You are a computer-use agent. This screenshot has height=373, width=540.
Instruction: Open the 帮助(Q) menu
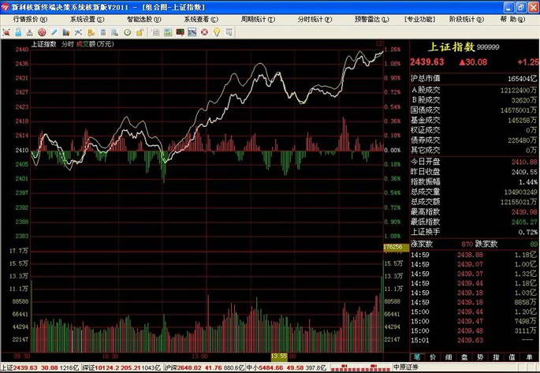512,19
